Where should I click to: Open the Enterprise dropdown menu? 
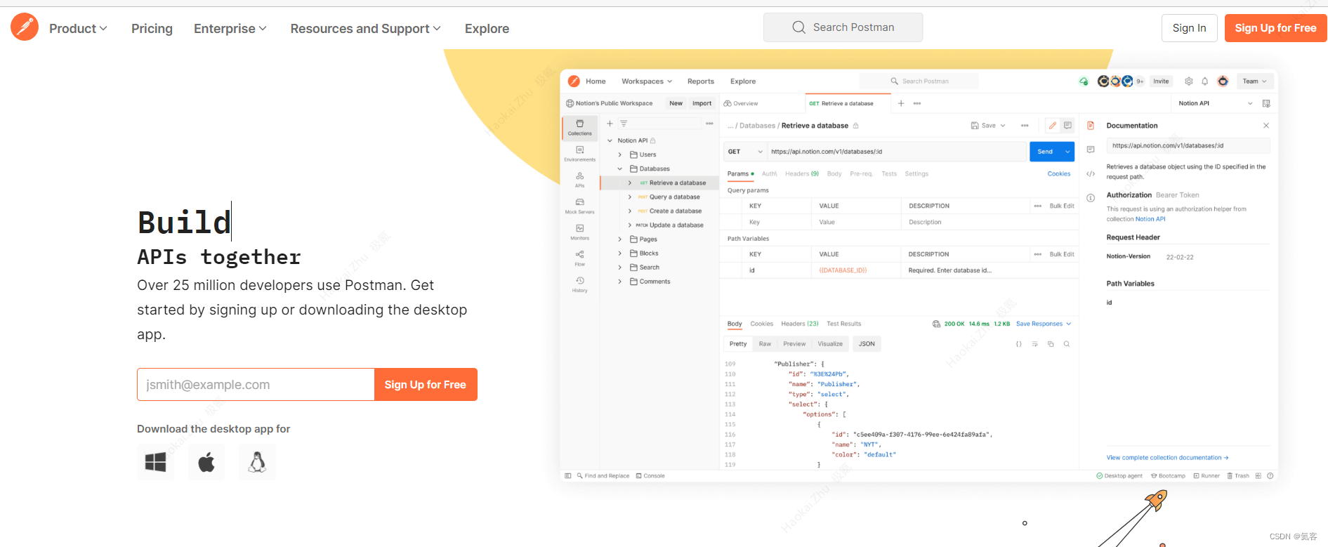[x=230, y=29]
